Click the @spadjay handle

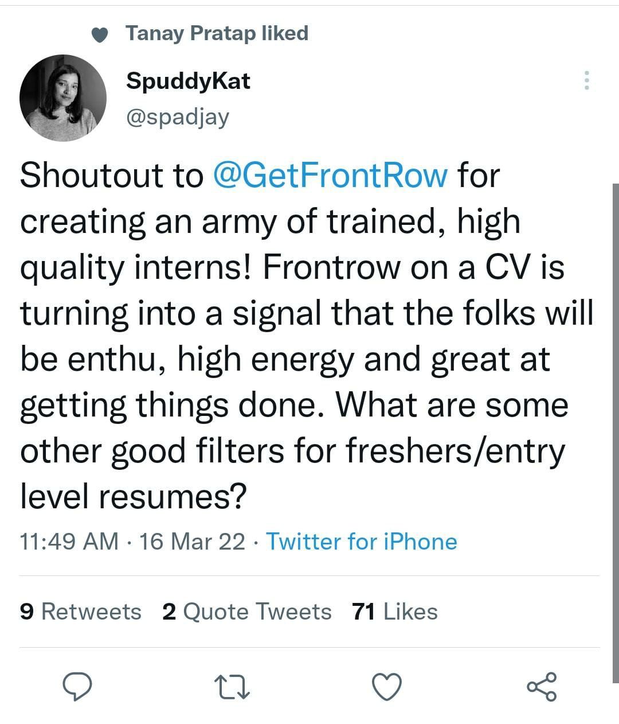click(x=178, y=117)
